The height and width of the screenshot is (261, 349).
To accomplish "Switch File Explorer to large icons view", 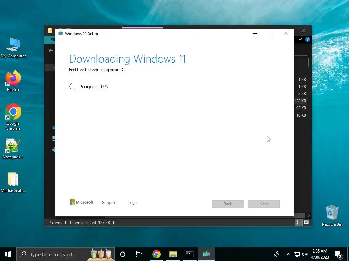I will coord(306,222).
